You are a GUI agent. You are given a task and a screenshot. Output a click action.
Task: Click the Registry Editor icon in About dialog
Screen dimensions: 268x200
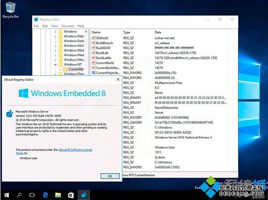(x=9, y=114)
